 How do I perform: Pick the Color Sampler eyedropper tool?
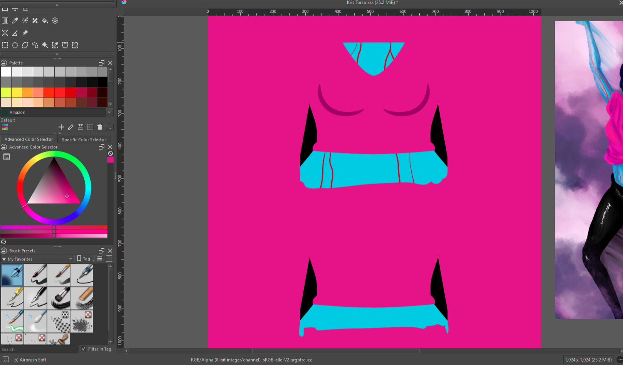point(15,21)
